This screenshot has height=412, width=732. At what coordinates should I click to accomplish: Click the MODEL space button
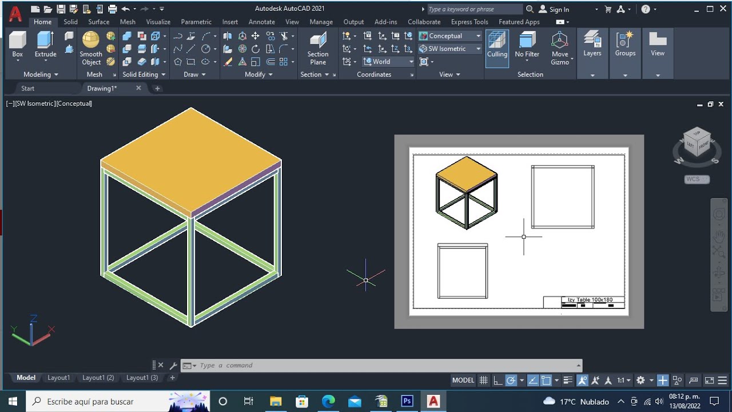[x=463, y=380]
